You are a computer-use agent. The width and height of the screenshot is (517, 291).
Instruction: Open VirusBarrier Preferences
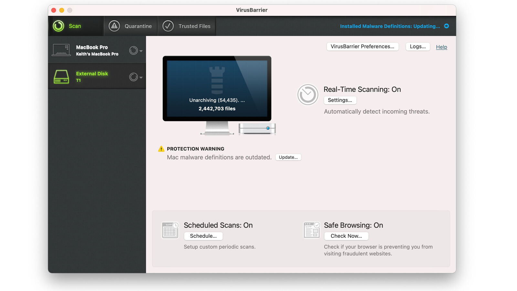[x=363, y=47]
